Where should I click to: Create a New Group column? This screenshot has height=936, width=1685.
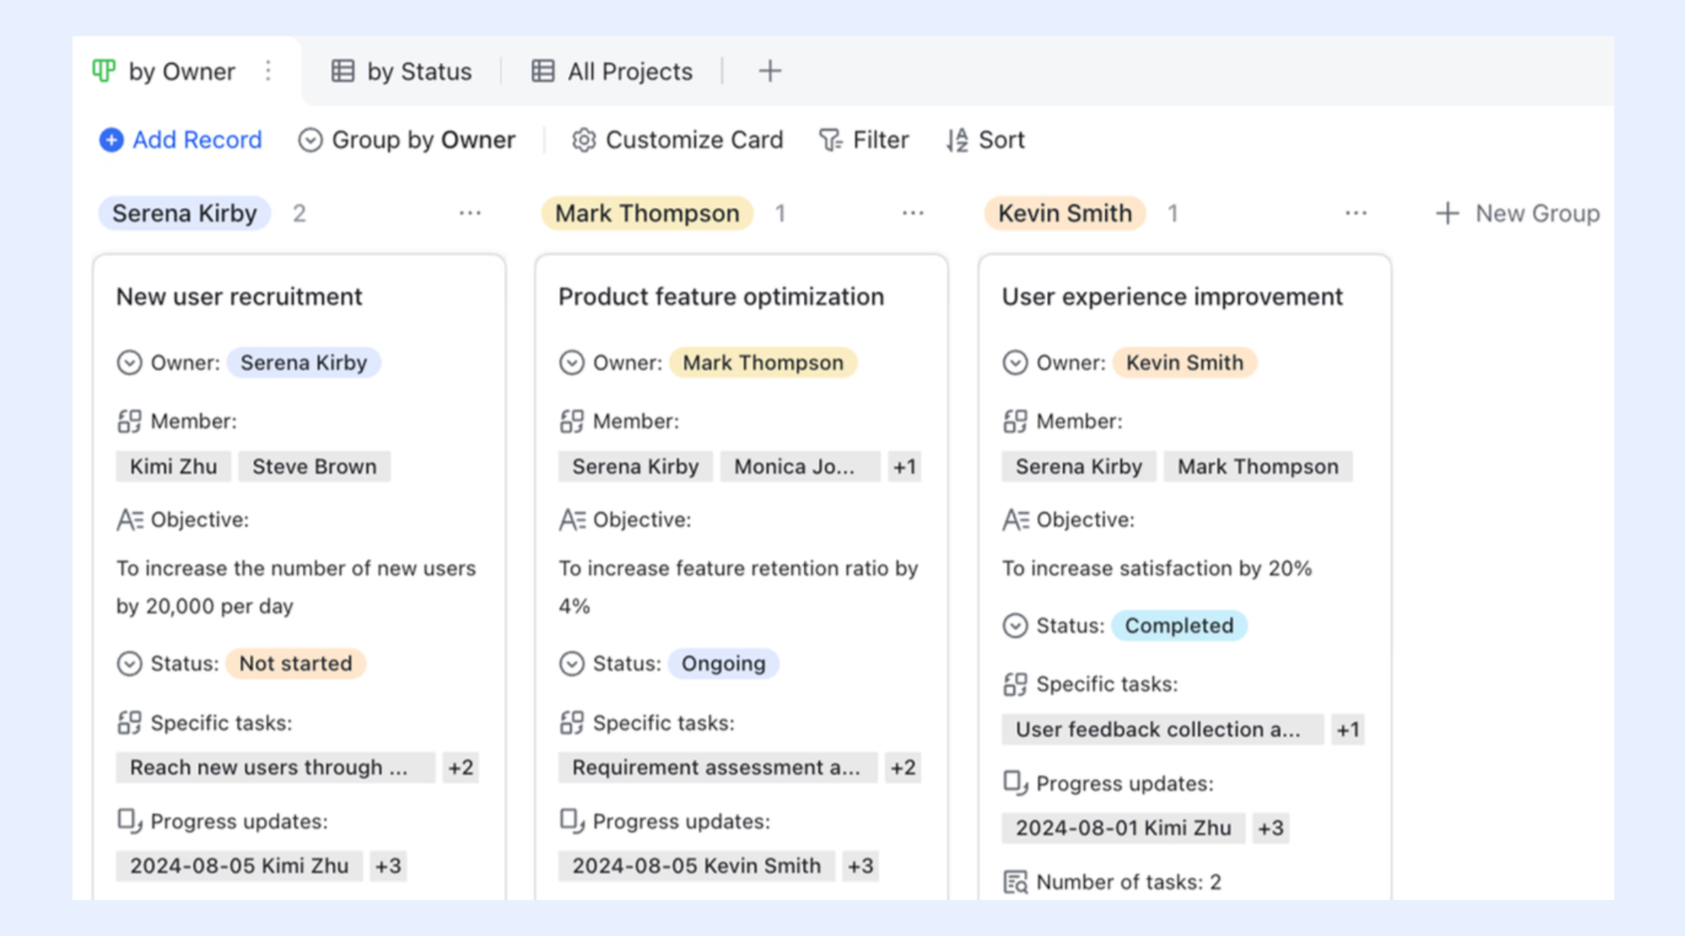tap(1518, 213)
